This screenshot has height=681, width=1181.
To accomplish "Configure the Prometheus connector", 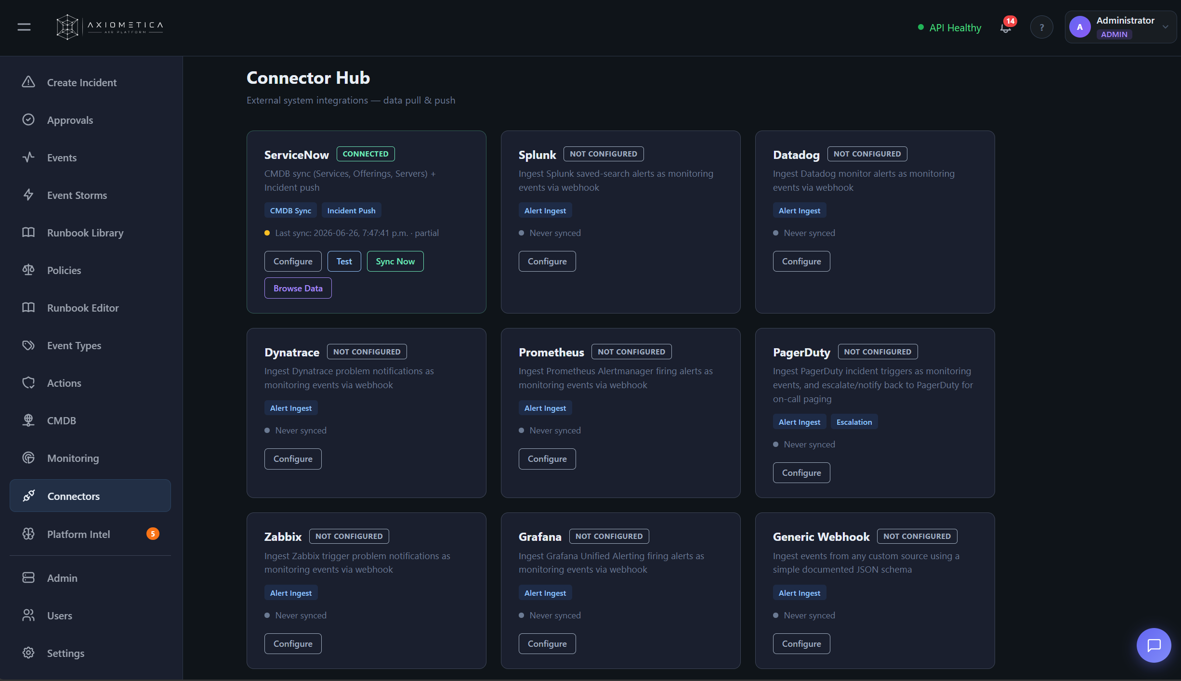I will click(547, 458).
